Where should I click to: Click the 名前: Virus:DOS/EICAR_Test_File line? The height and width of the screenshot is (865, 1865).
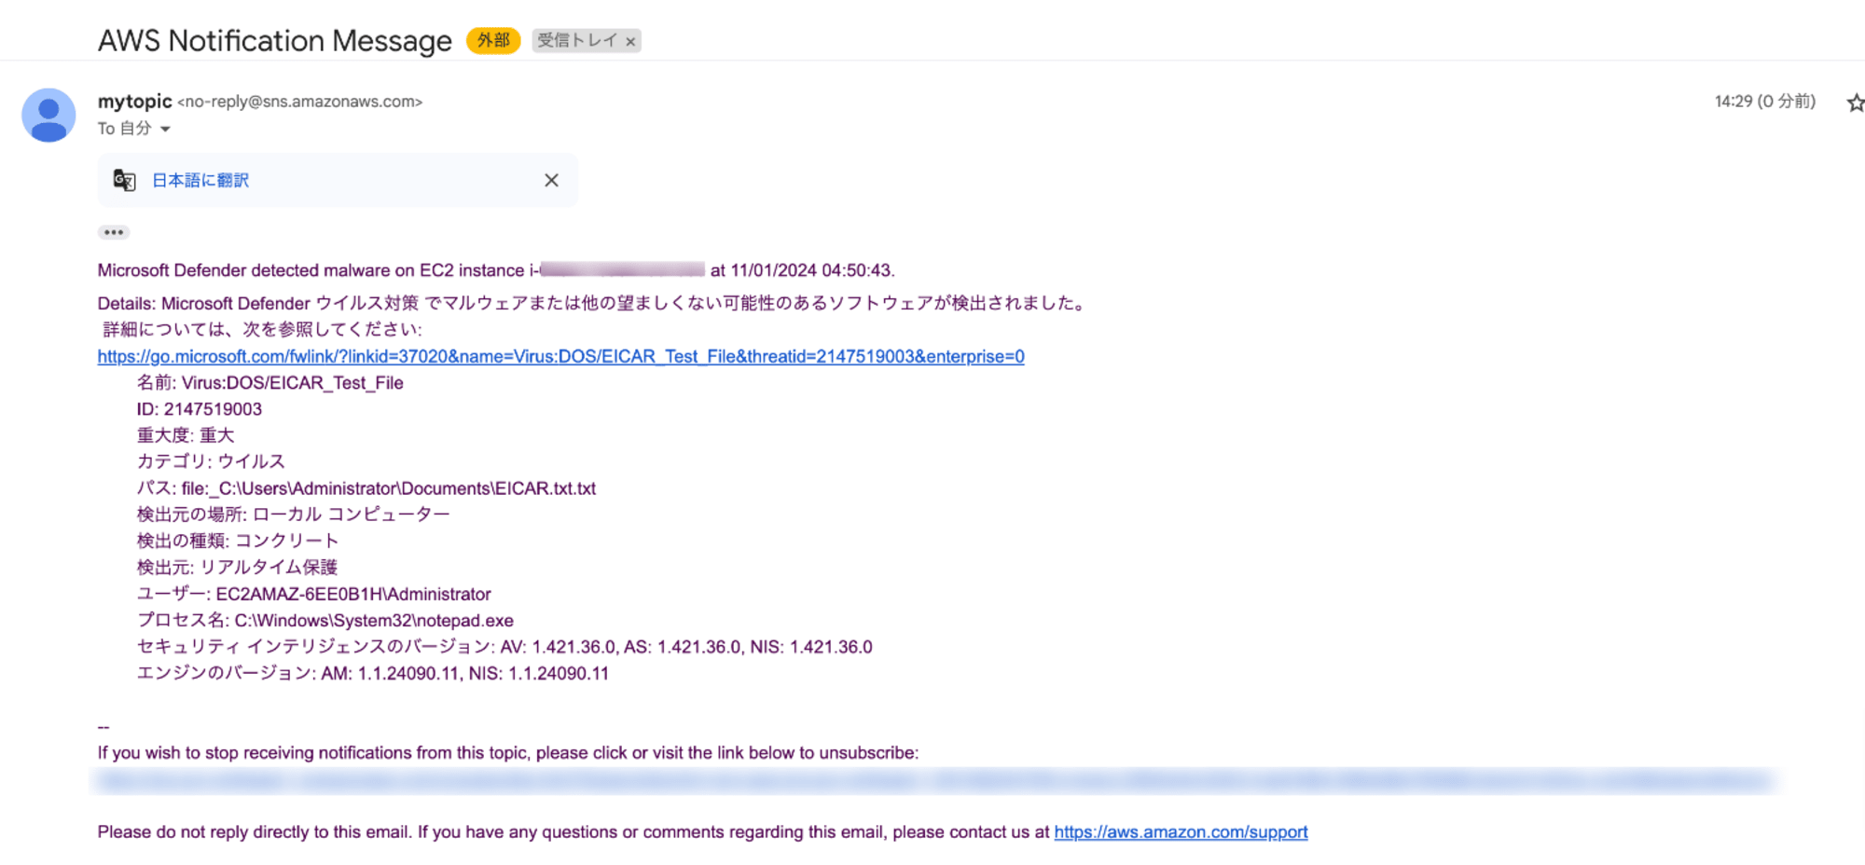[x=269, y=382]
